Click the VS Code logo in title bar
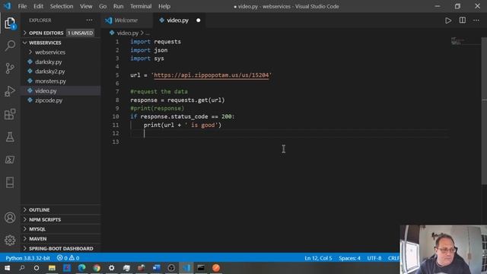 coord(7,6)
